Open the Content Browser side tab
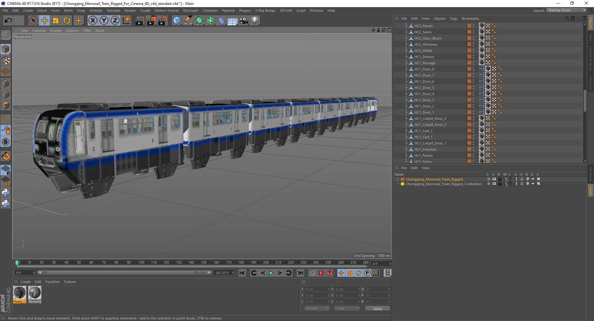The width and height of the screenshot is (594, 321). coord(591,58)
